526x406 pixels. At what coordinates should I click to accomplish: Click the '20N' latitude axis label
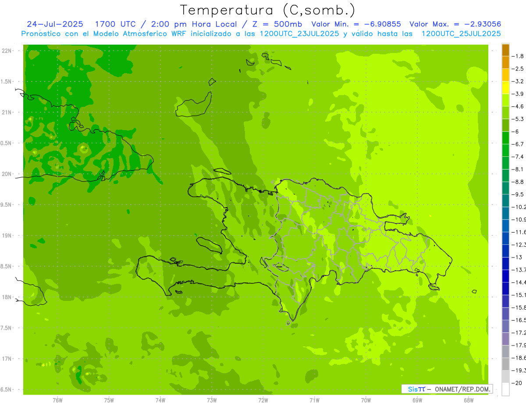click(x=7, y=174)
